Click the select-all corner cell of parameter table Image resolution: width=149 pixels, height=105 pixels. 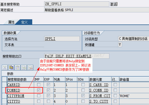coord(4,79)
